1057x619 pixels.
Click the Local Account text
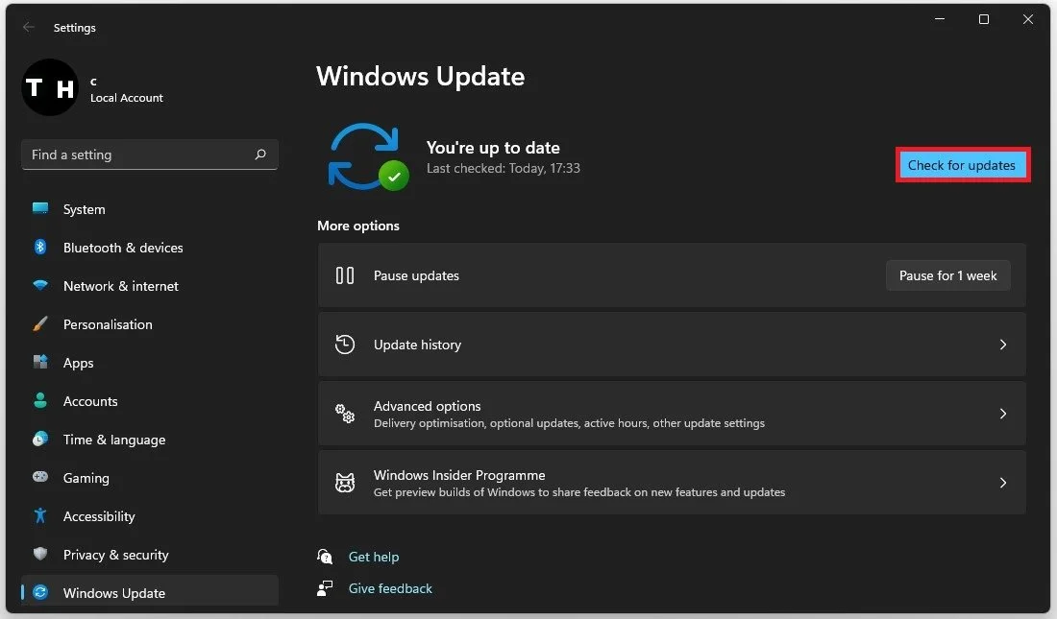127,98
